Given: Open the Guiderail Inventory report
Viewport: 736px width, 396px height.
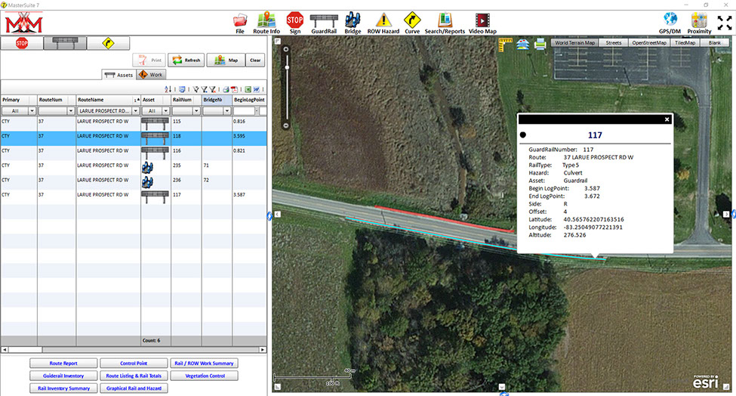Looking at the screenshot, I should (63, 376).
